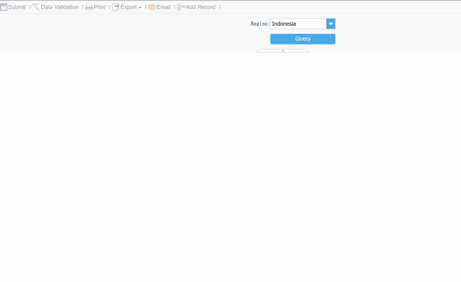
Task: Click the Add Record option
Action: (x=200, y=7)
